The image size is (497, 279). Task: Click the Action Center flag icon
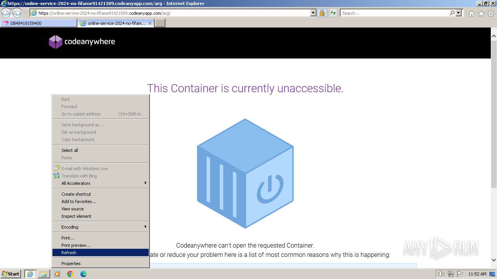click(x=460, y=274)
